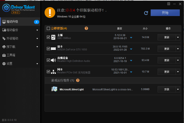Image resolution: width=184 pixels, height=123 pixels.
Task: Click the 设置 gear icon in sidebar
Action: [4, 64]
